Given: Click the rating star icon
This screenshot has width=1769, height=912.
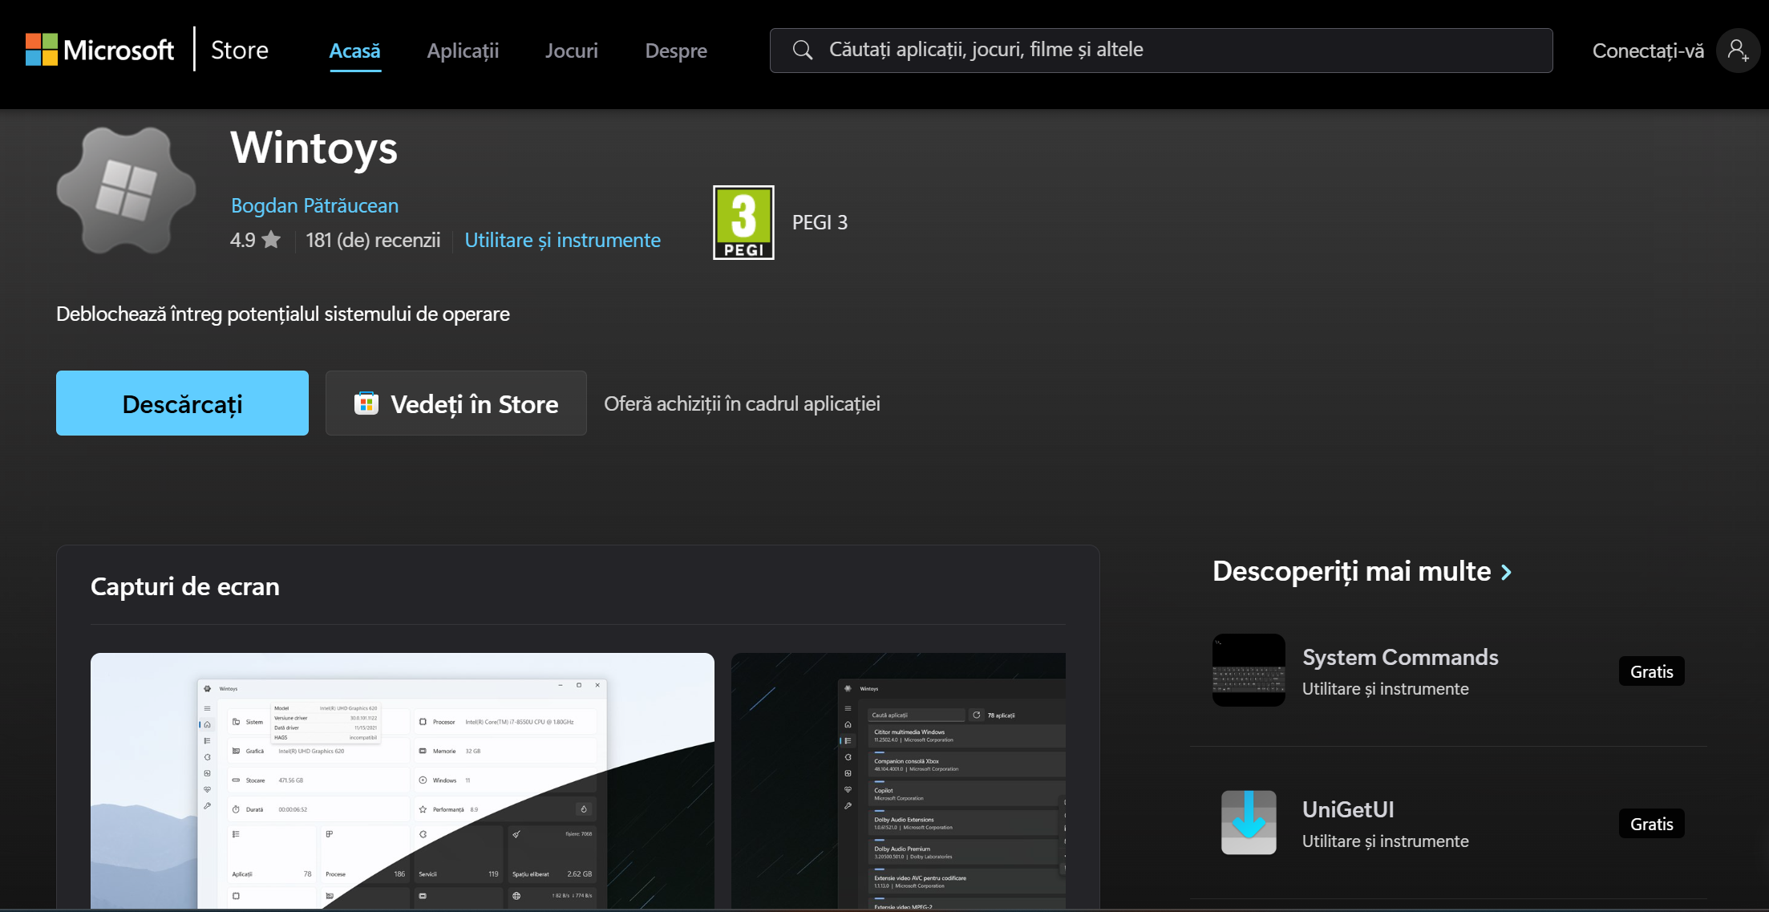Looking at the screenshot, I should (272, 239).
